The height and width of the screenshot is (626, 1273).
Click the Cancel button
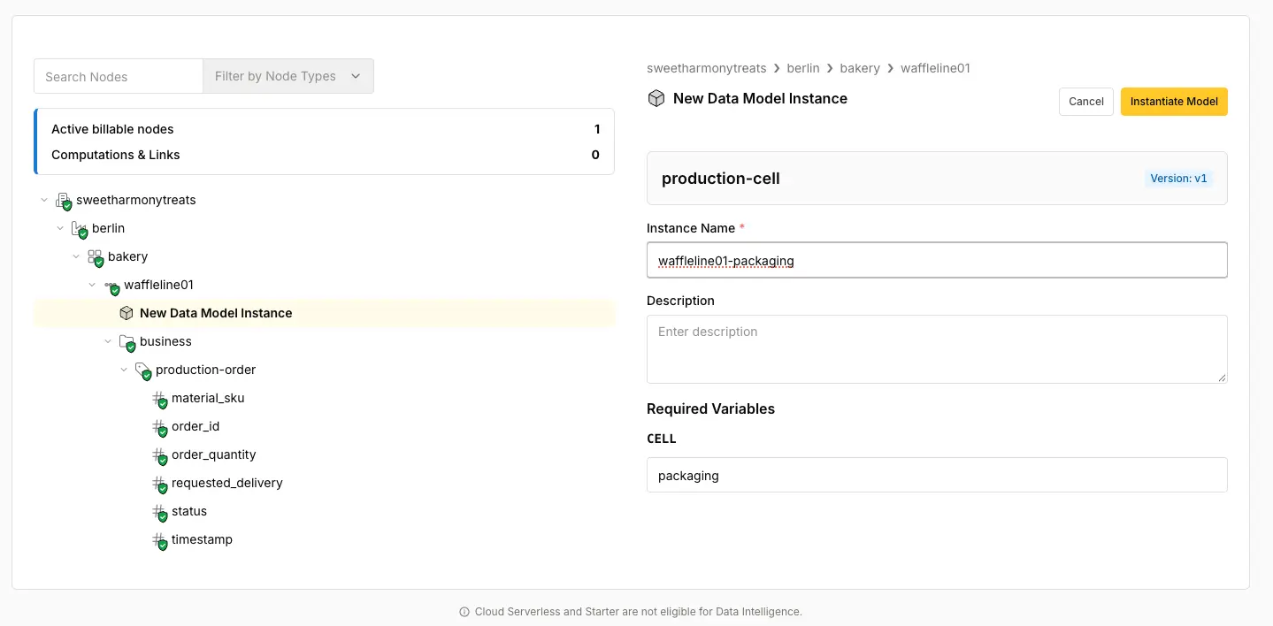pyautogui.click(x=1085, y=102)
